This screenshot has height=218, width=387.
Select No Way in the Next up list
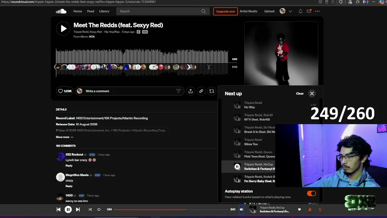click(x=249, y=107)
